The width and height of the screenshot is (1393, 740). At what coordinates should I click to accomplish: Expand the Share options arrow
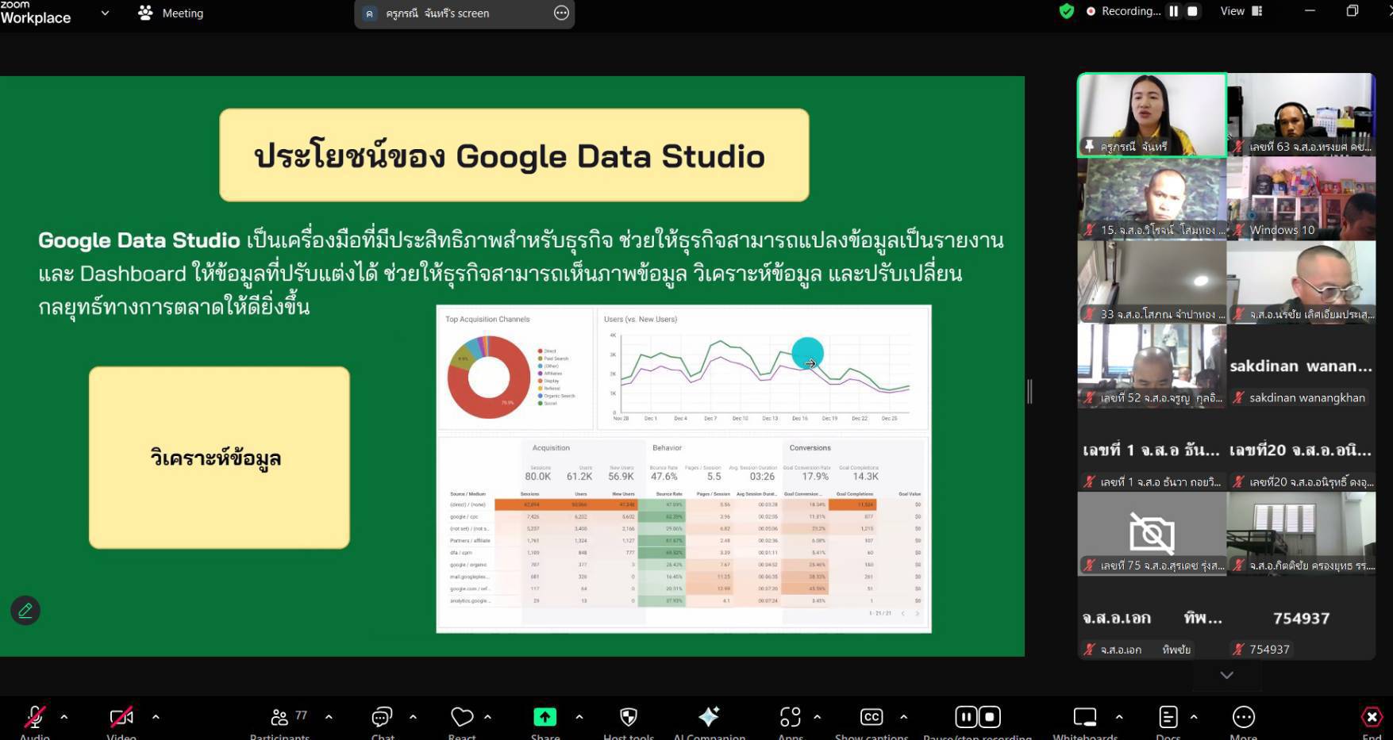point(579,717)
